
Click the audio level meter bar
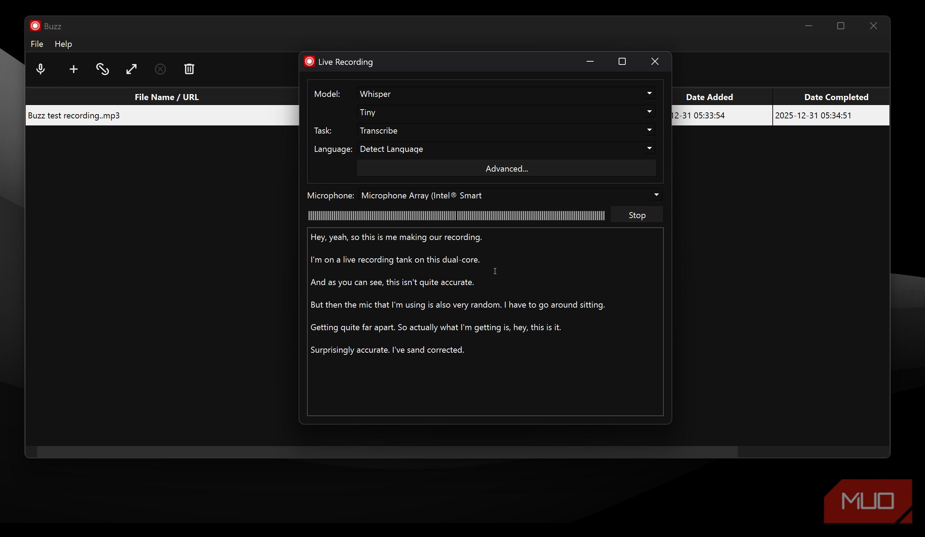pyautogui.click(x=456, y=216)
